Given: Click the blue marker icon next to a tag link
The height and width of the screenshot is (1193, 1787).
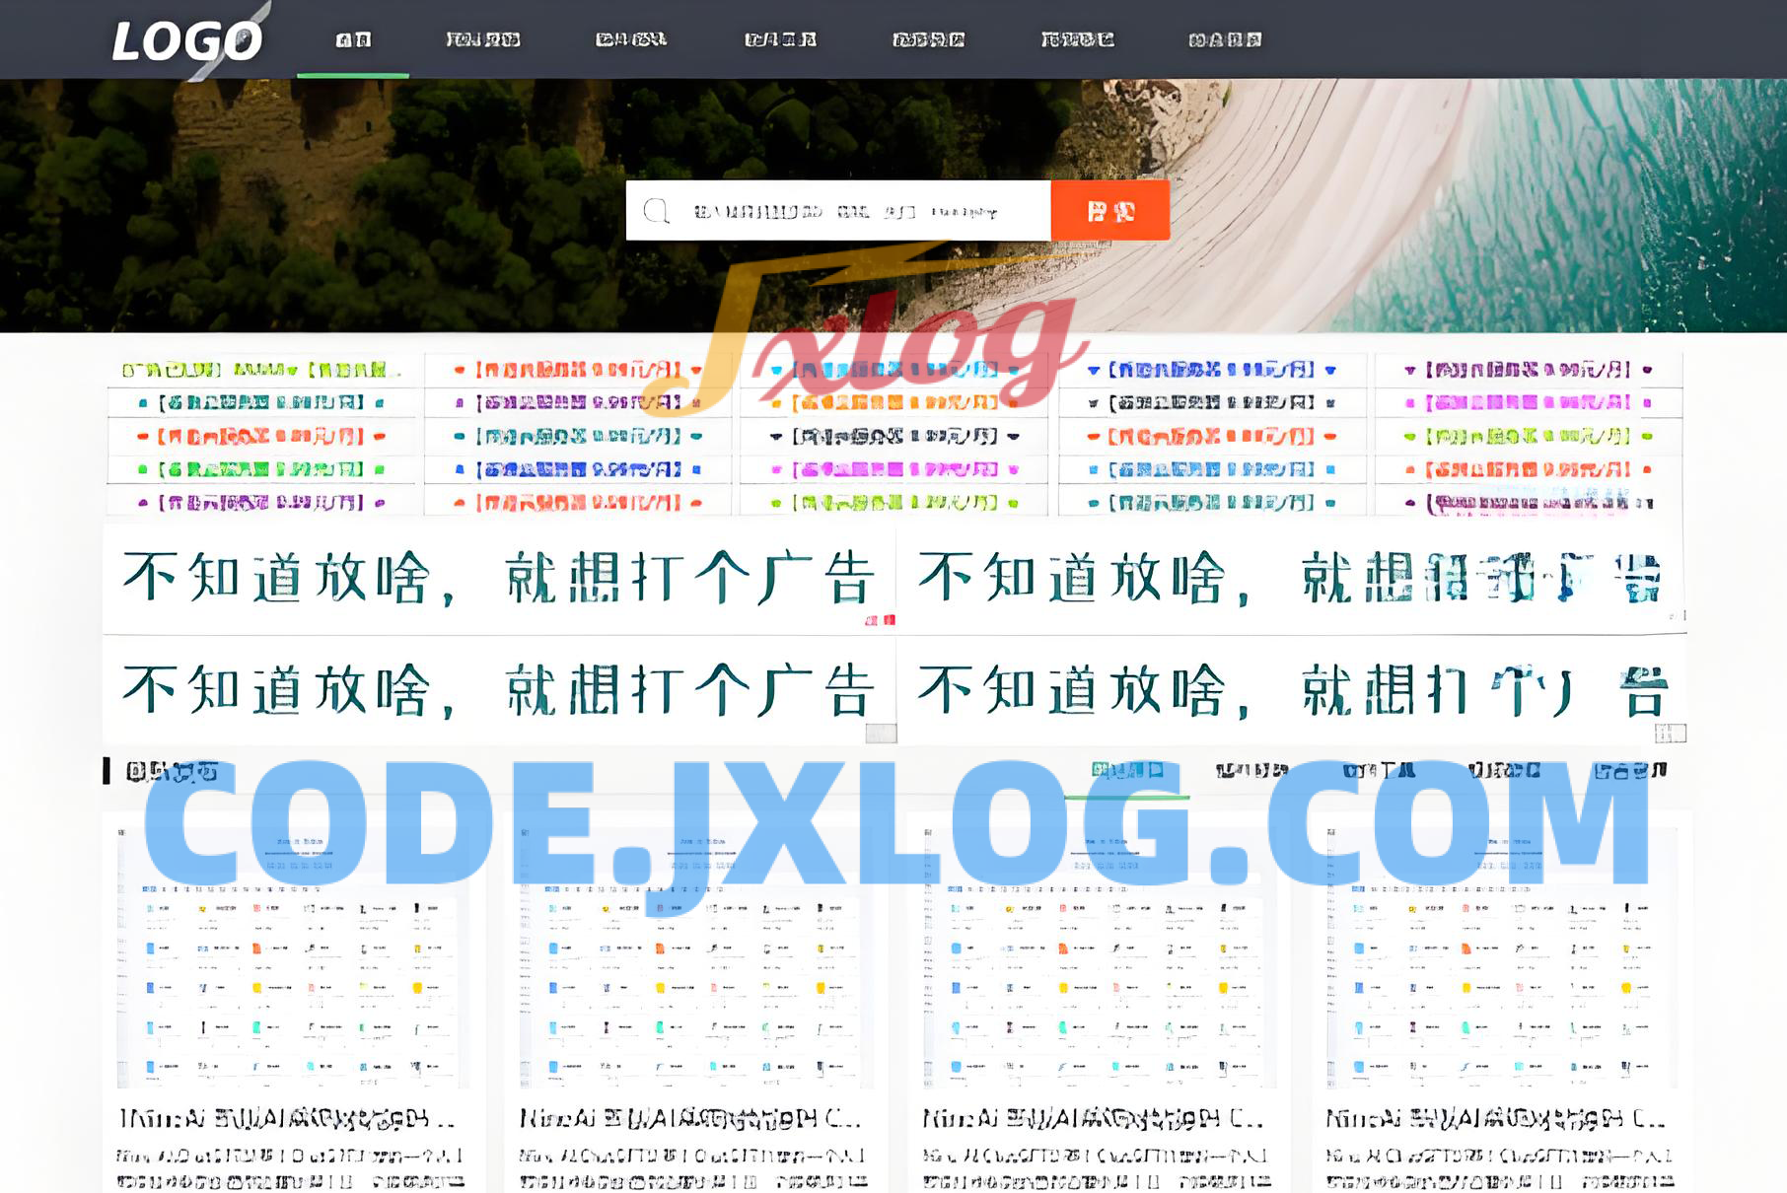Looking at the screenshot, I should 460,468.
